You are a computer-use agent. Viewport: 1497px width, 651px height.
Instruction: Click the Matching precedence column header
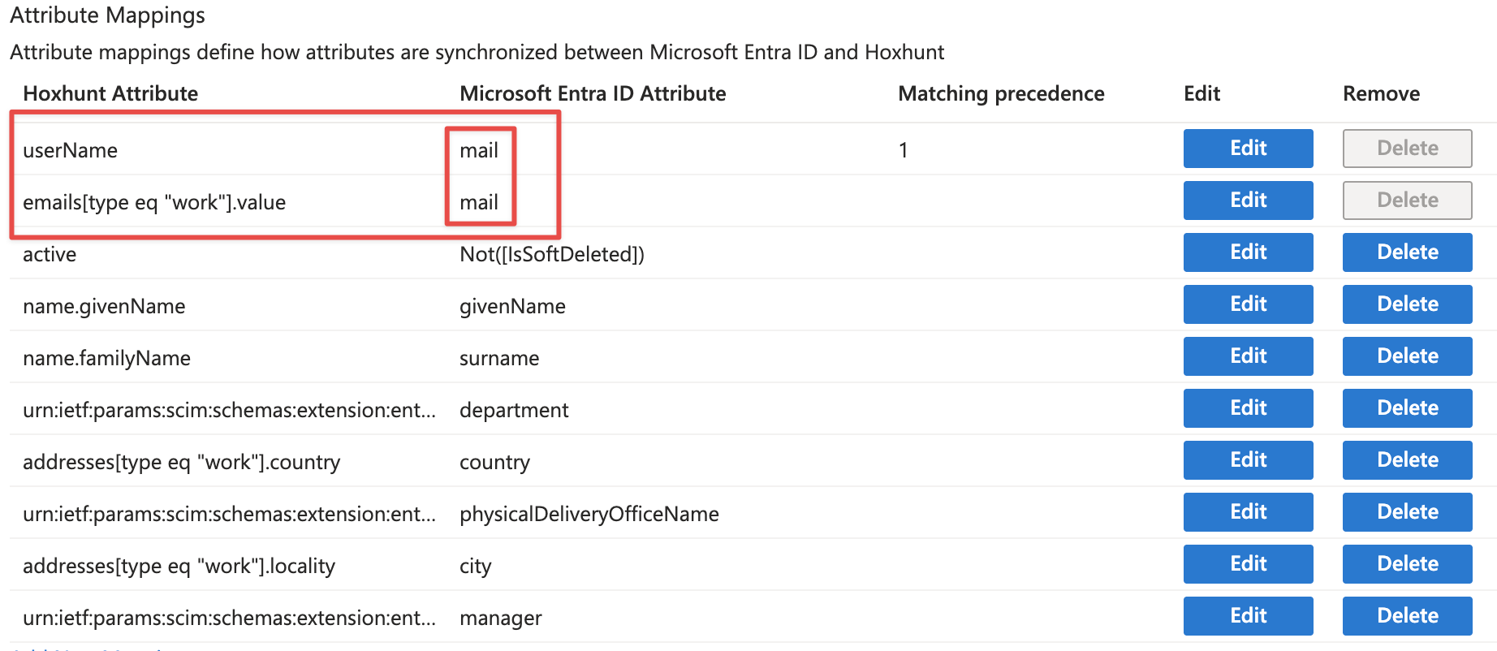(x=1001, y=94)
